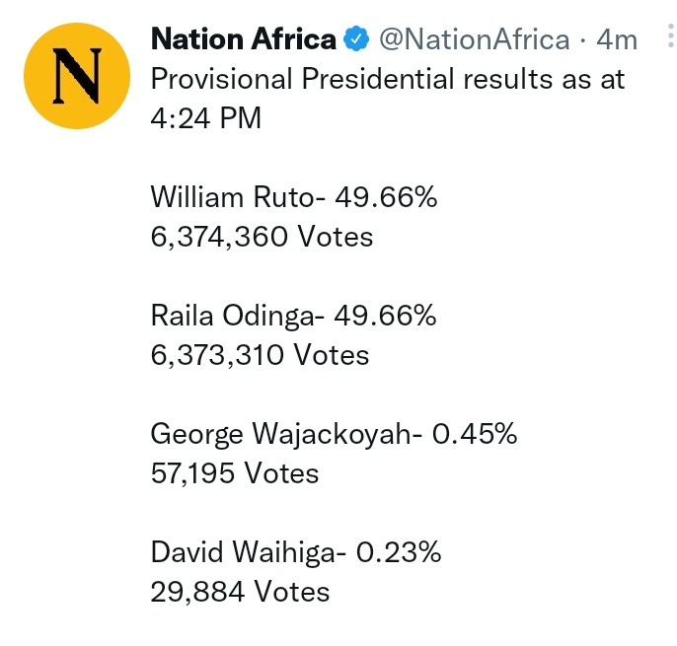
Task: Click the 6,374,360 Votes line
Action: 262,237
